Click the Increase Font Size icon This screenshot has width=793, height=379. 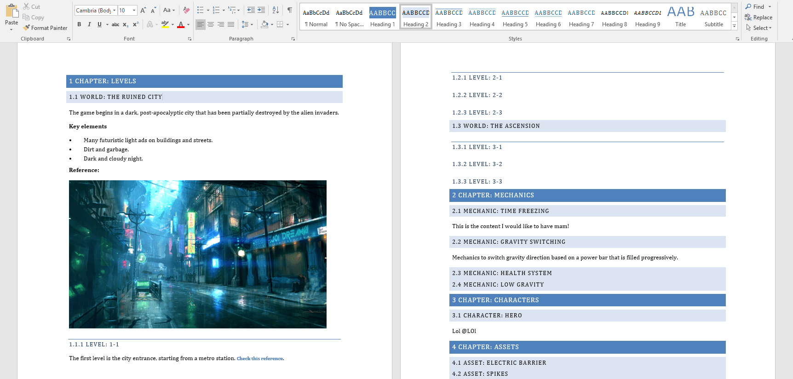pyautogui.click(x=143, y=10)
